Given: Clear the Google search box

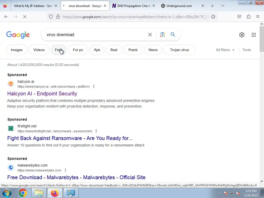Looking at the screenshot, I should point(150,35).
